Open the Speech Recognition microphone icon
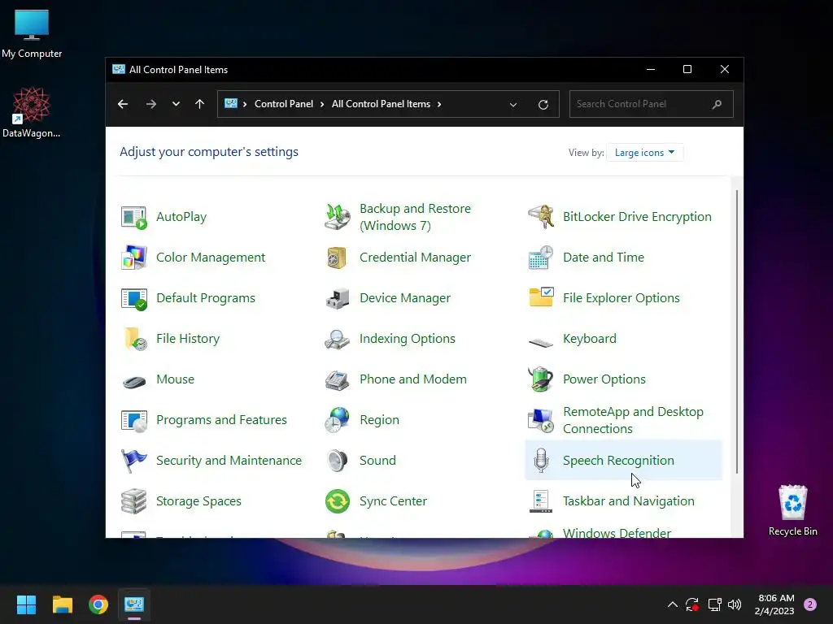This screenshot has width=833, height=624. pyautogui.click(x=541, y=461)
